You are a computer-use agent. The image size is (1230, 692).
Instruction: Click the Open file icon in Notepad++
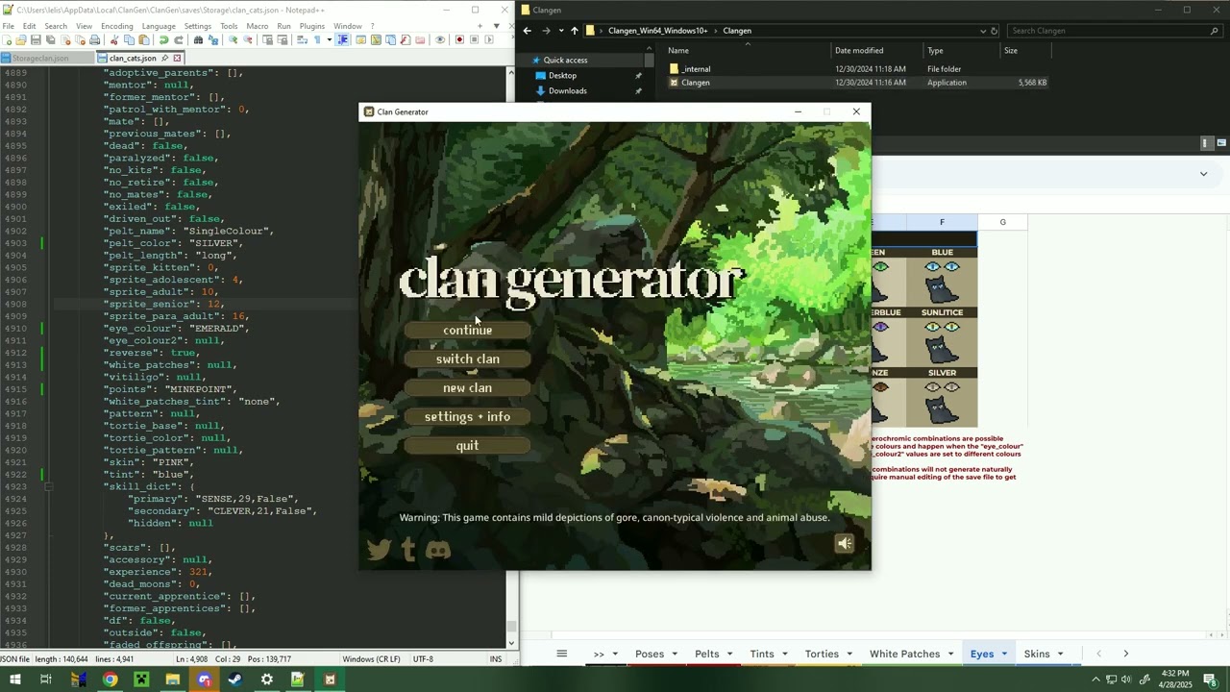[20, 39]
